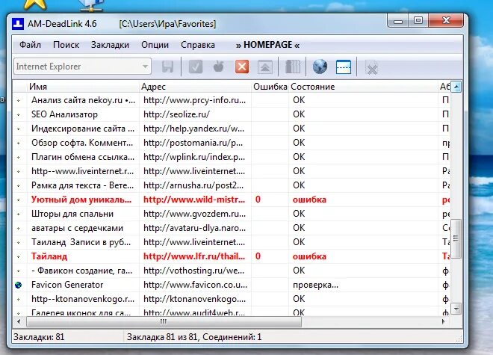
Task: Select the Favicon Generator bookmark
Action: [67, 285]
